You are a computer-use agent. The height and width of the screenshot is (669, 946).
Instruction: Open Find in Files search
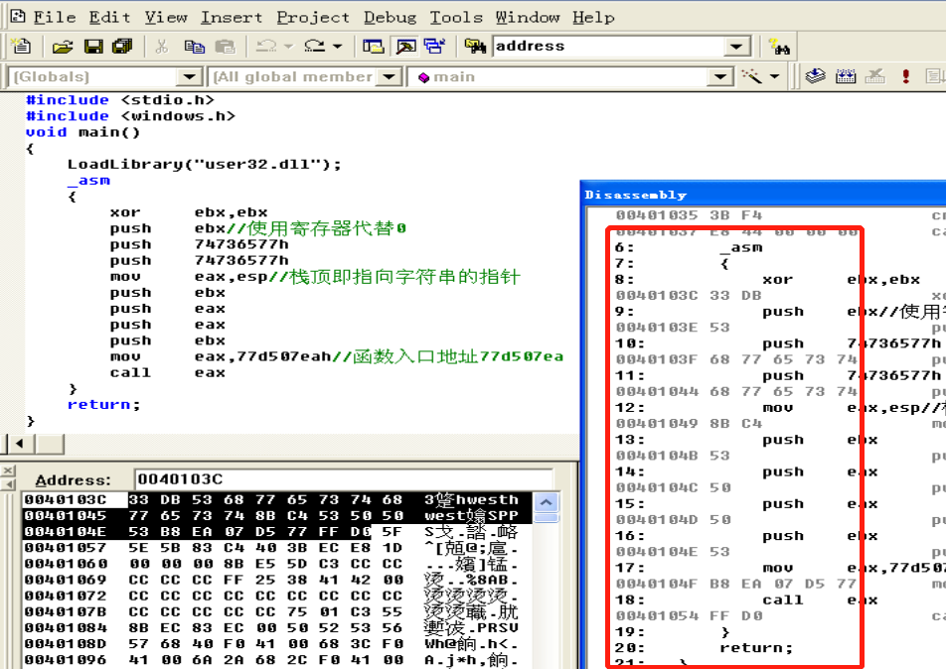[x=474, y=46]
